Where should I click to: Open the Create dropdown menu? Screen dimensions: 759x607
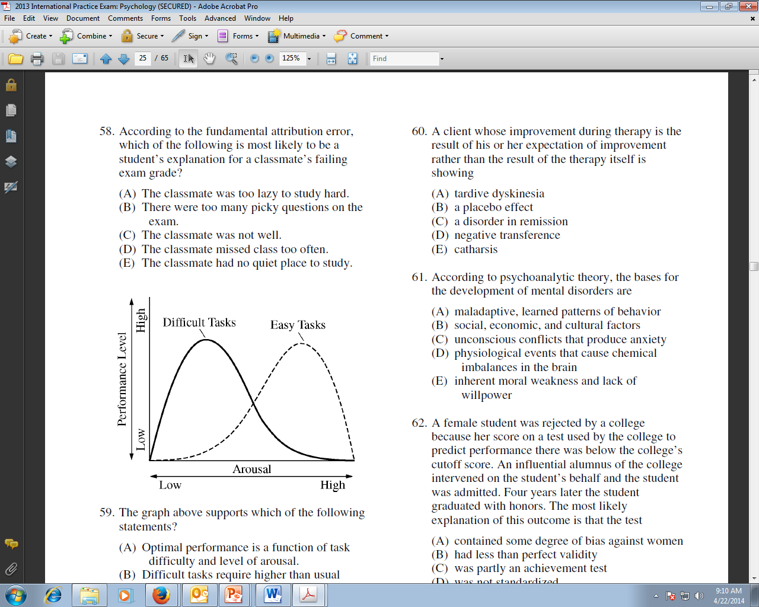pos(31,36)
